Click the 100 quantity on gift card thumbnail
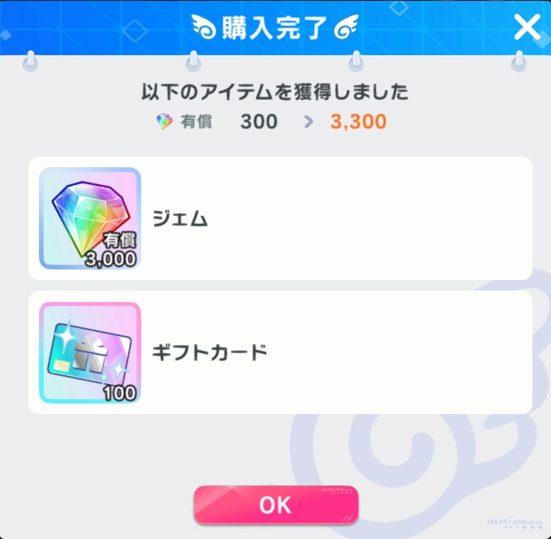The height and width of the screenshot is (539, 551). point(119,393)
